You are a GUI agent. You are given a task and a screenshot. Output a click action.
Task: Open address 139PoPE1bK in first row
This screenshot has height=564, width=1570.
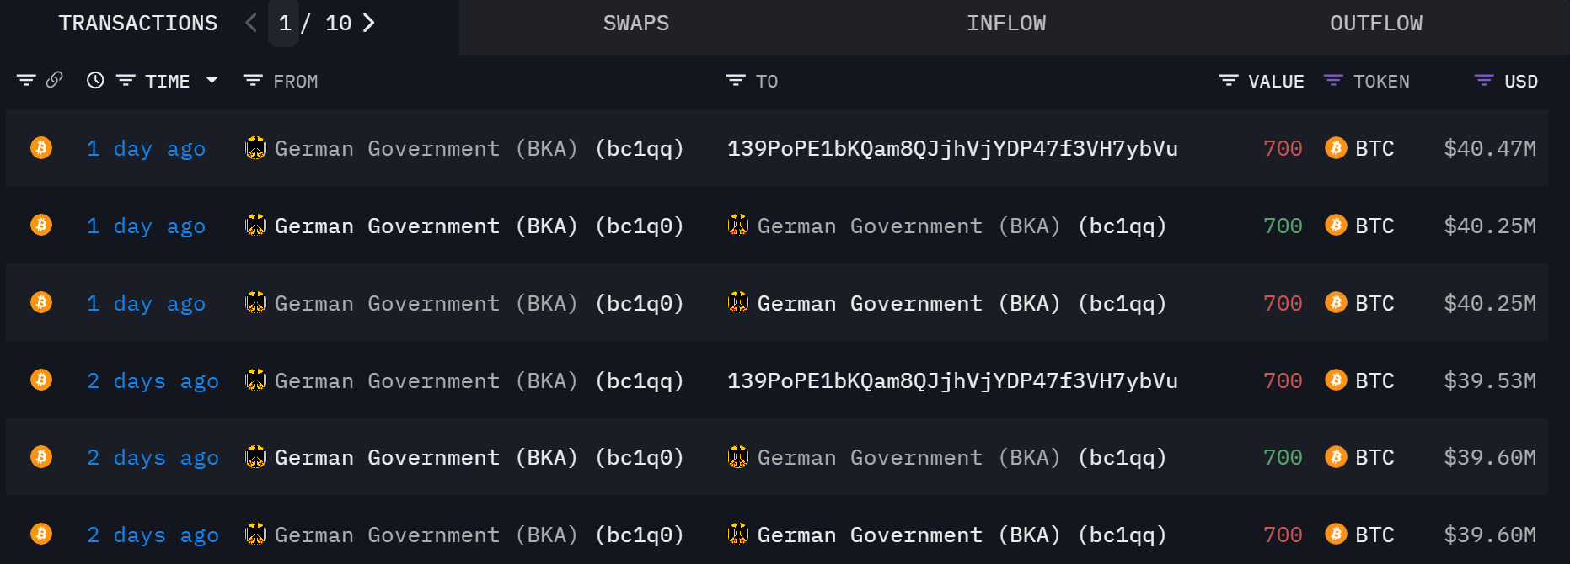pyautogui.click(x=952, y=149)
